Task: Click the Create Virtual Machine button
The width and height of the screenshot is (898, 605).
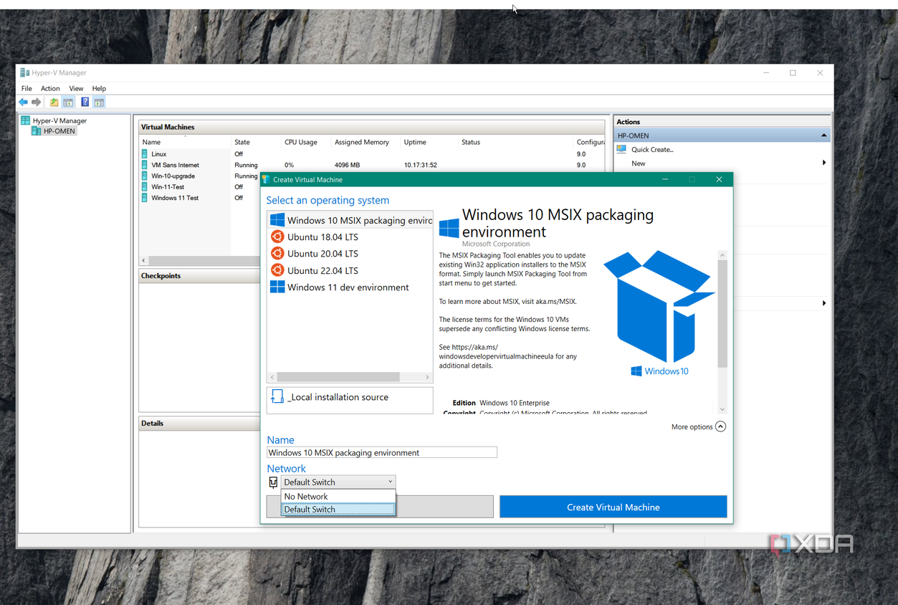Action: point(613,507)
